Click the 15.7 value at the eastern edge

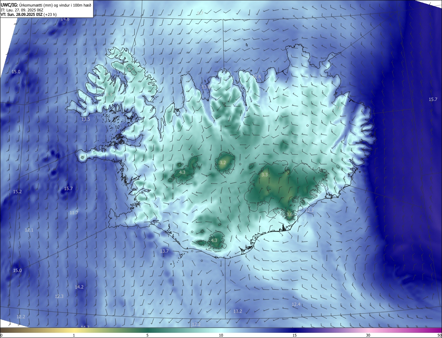click(x=433, y=99)
